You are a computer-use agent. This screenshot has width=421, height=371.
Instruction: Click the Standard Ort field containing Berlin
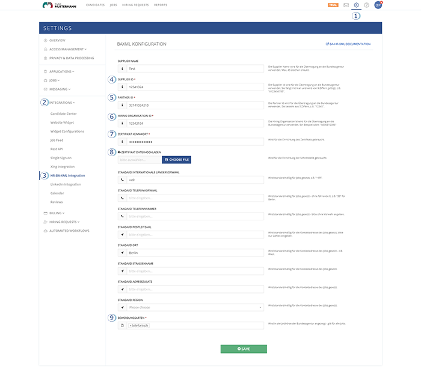pos(195,252)
